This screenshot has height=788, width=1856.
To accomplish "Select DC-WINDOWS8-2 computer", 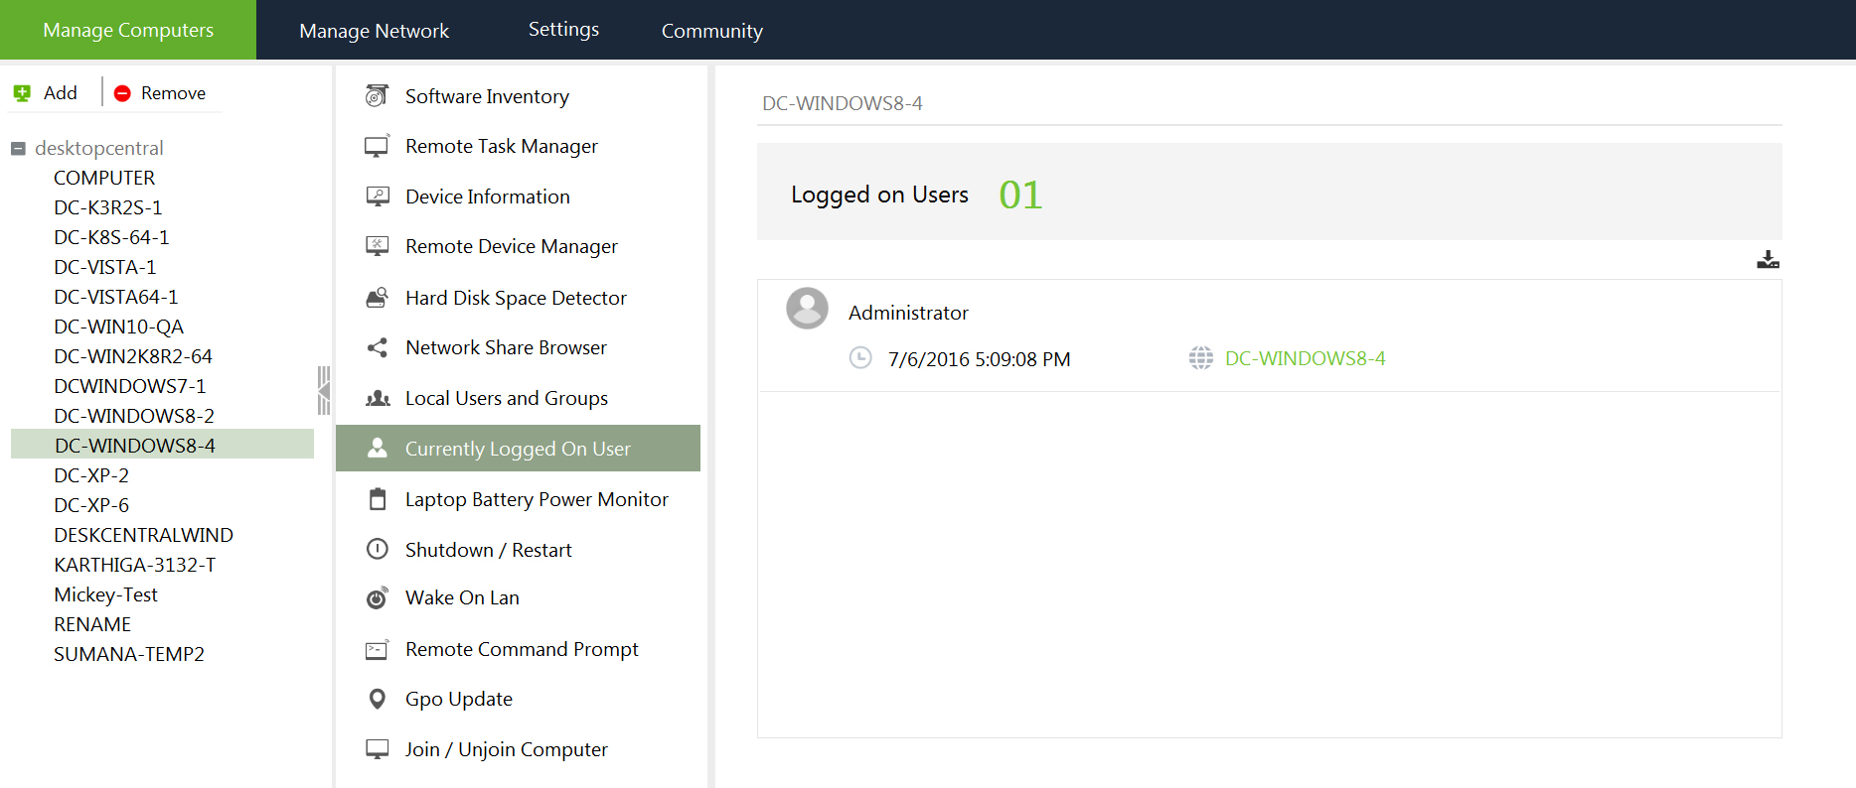I will pos(134,416).
